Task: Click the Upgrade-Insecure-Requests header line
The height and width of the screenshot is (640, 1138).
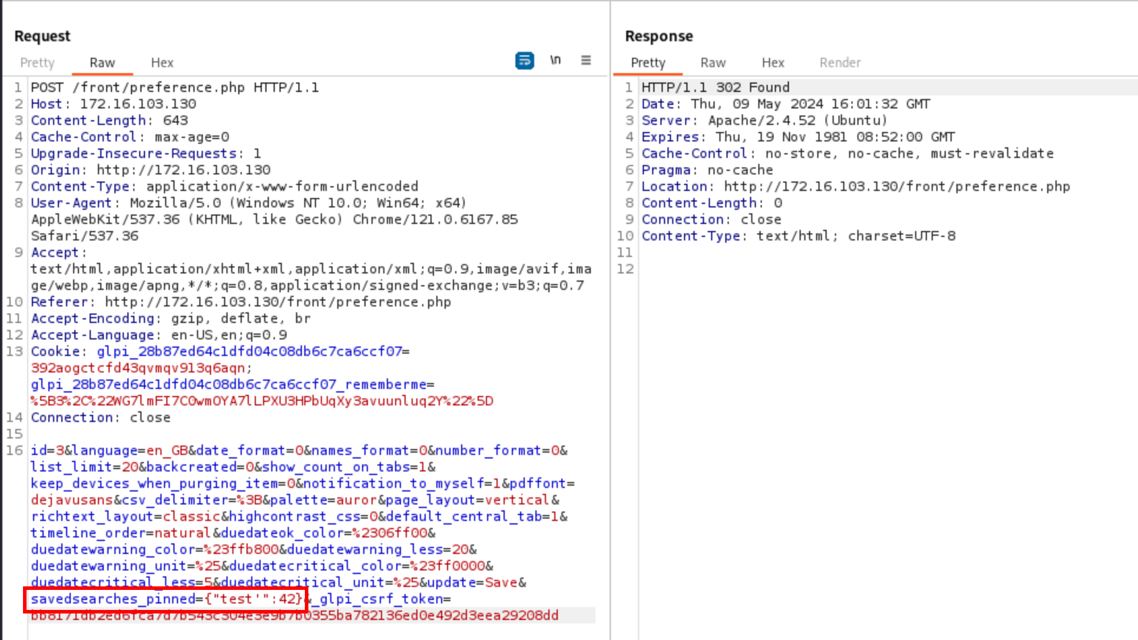Action: coord(146,153)
